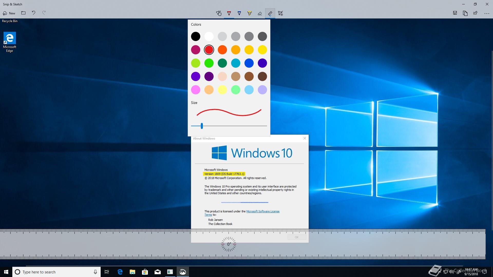Pick the royal blue color swatch
Viewport: 493px width, 277px height.
click(249, 63)
